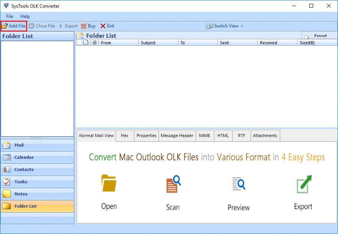Click the Preview step icon

pyautogui.click(x=238, y=184)
